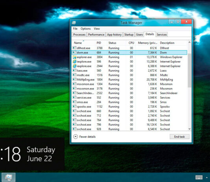
Task: Switch to the Performance tab
Action: [96, 35]
